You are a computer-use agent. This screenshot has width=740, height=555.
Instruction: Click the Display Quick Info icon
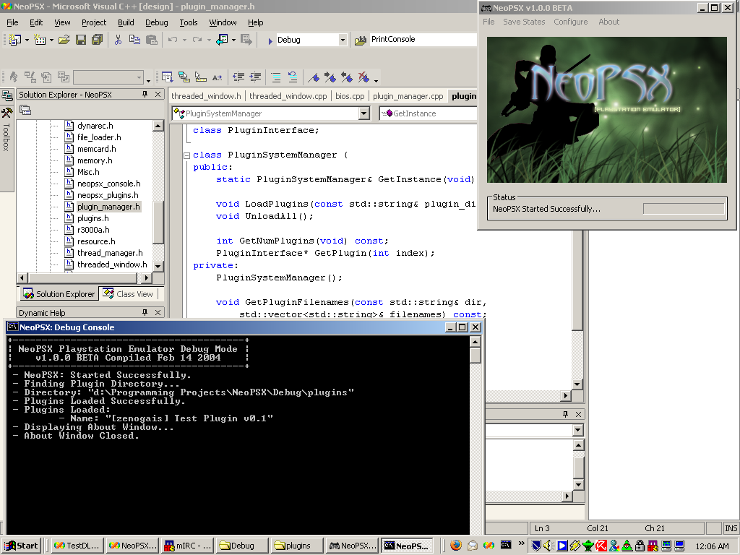201,77
